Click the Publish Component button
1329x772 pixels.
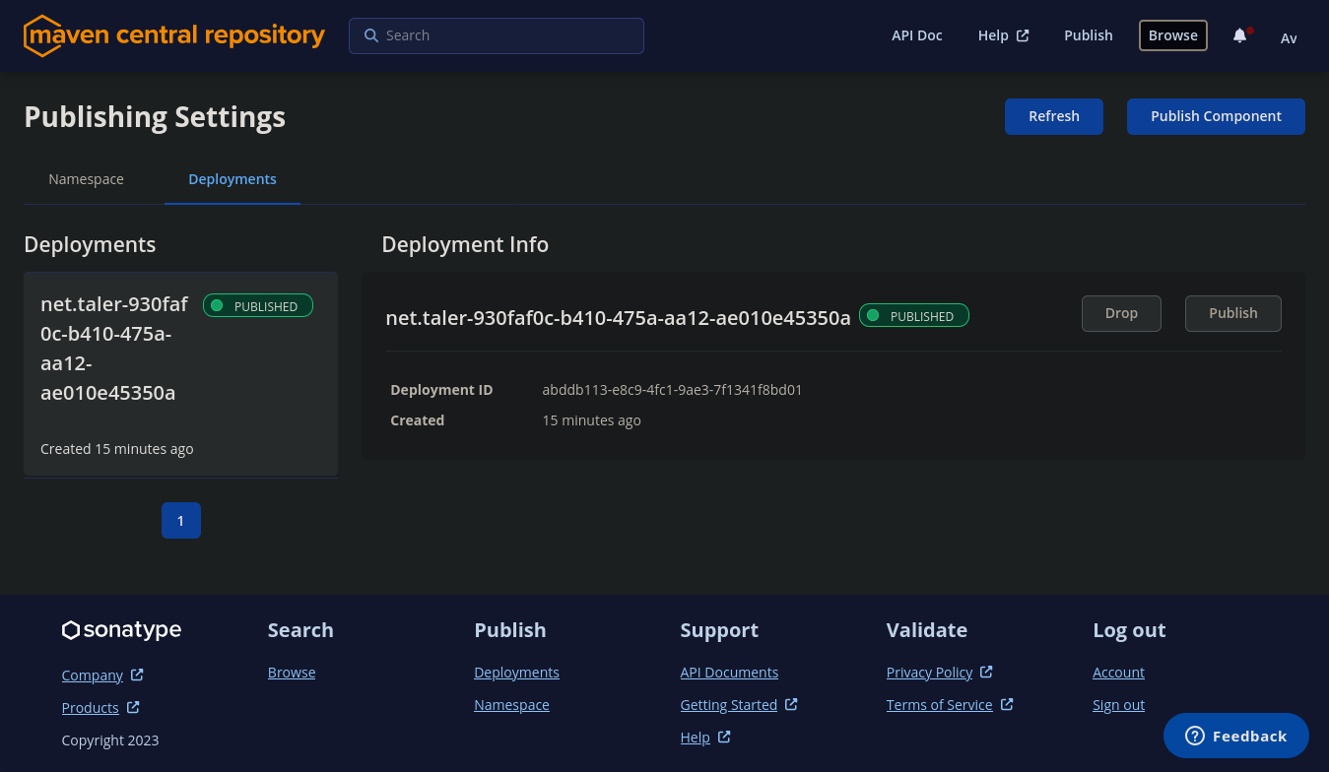(1216, 116)
